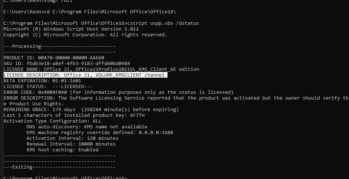Click the KMS host caching Enabled line

[63, 150]
